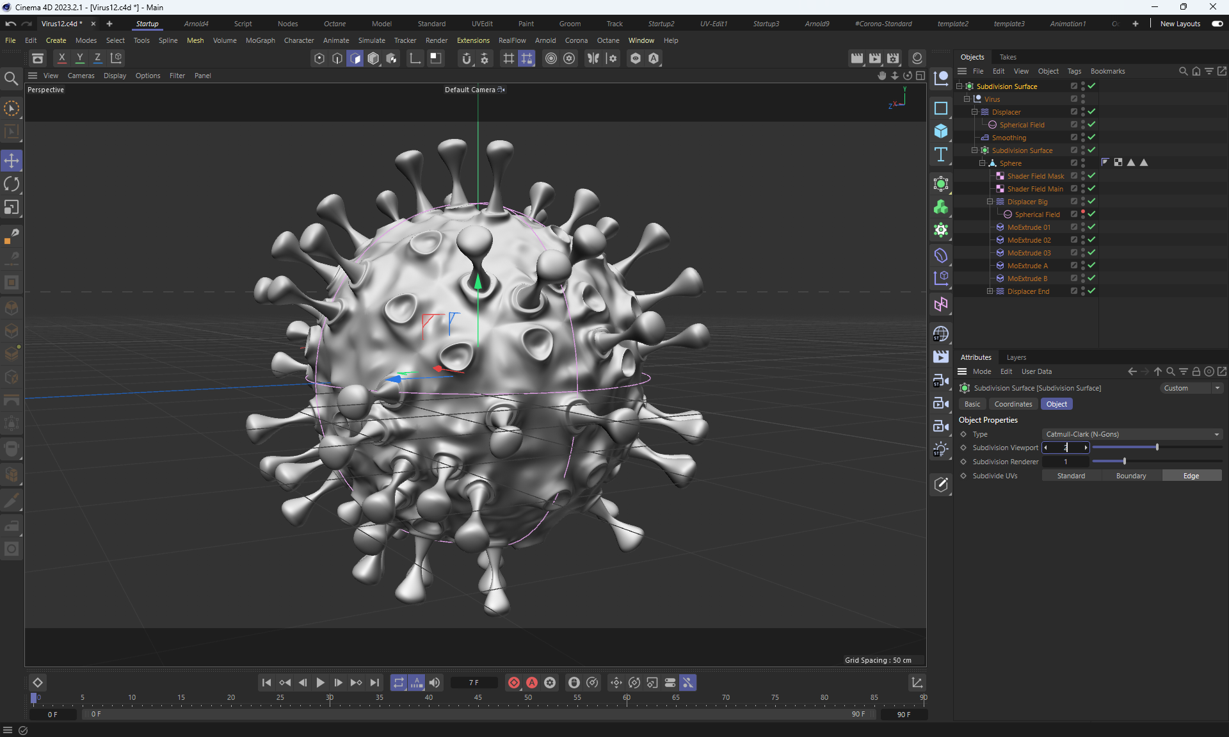1229x737 pixels.
Task: Expand the Displacer End tree item
Action: pos(990,291)
